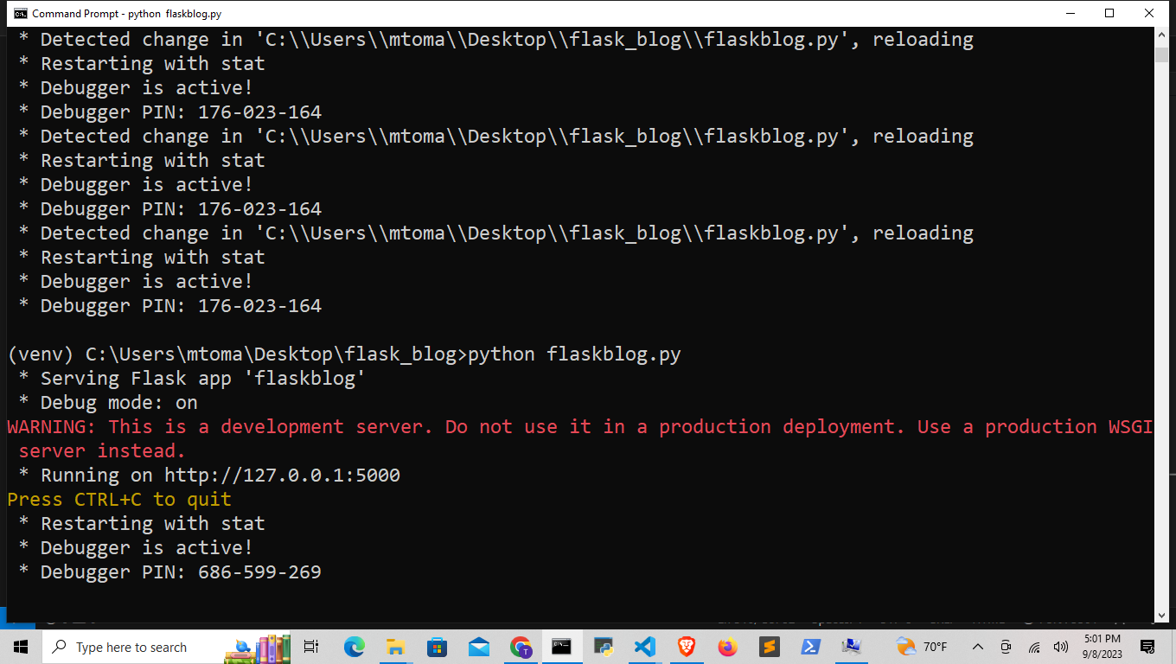Open PowerShell from the taskbar
The height and width of the screenshot is (664, 1176).
tap(810, 647)
